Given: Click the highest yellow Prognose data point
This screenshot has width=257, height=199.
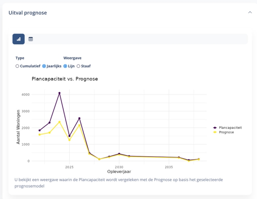Looking at the screenshot, I should (x=59, y=122).
